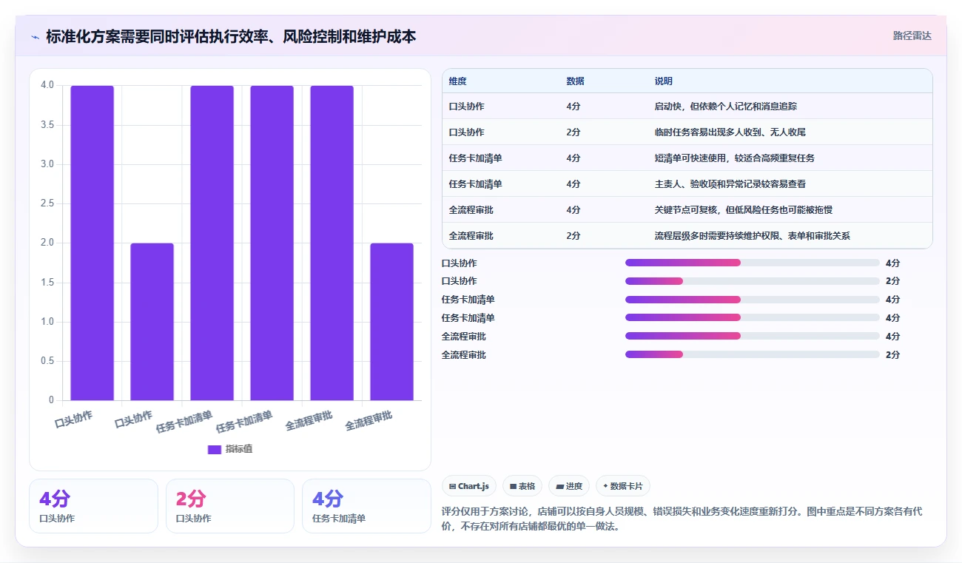This screenshot has width=962, height=563.
Task: Click the 说明 column header
Action: [664, 81]
